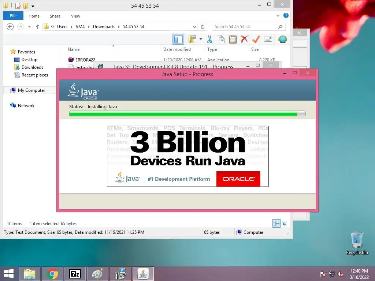The width and height of the screenshot is (375, 281).
Task: Open Paint from taskbar
Action: point(97,274)
